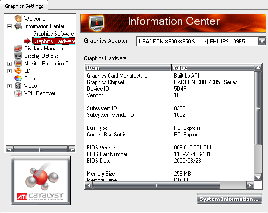The width and height of the screenshot is (268, 213).
Task: Click hardware list scroll down arrow
Action: tap(258, 177)
